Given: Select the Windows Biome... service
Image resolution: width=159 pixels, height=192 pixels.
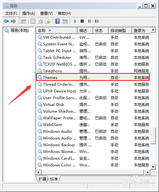Looking at the screenshot, I should pos(93,152).
